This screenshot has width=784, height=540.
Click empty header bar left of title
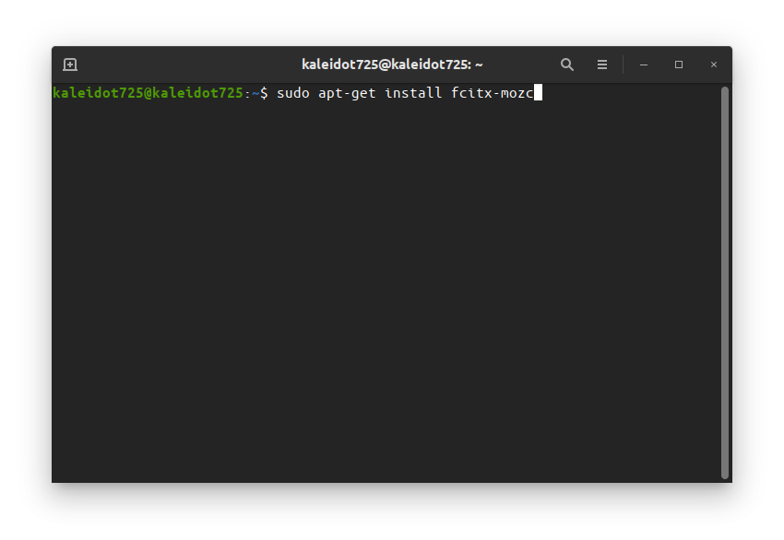[189, 65]
